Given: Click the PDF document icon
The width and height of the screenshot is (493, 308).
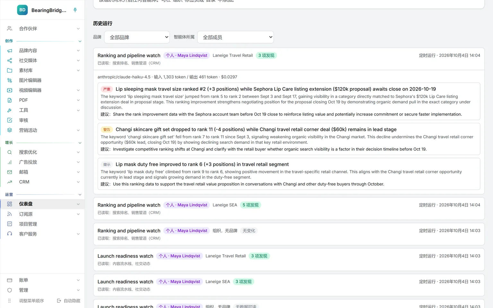Looking at the screenshot, I should coord(10,100).
